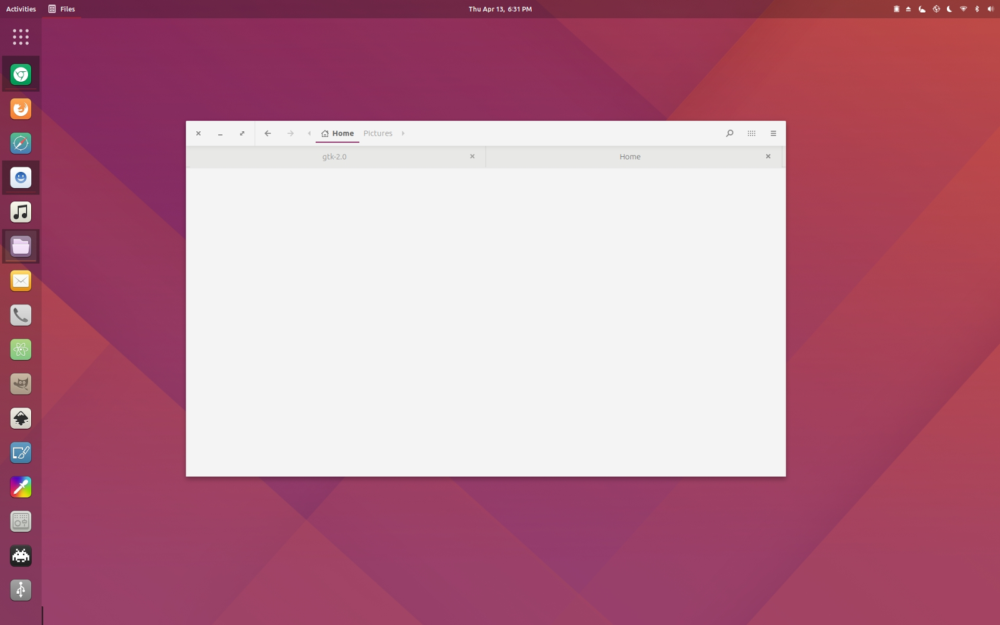Navigate back using the back arrow
The height and width of the screenshot is (625, 1000).
pyautogui.click(x=268, y=133)
